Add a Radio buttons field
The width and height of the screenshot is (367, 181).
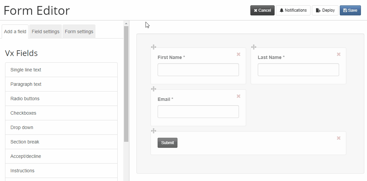click(x=61, y=99)
